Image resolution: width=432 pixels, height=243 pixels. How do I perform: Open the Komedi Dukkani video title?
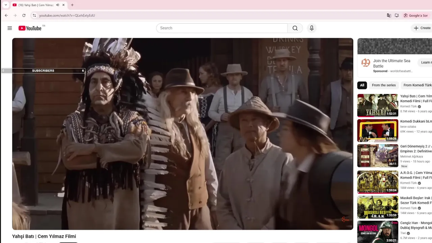coord(416,122)
